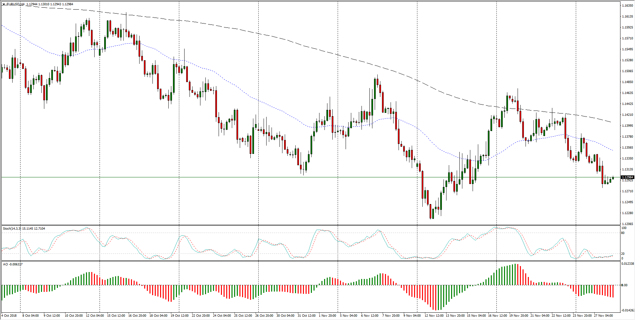The width and height of the screenshot is (635, 320).
Task: Click the 1.12065 price scale label
Action: point(627,224)
